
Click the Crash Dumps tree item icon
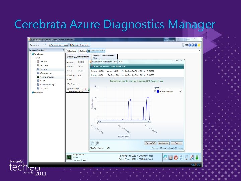(x=38, y=88)
